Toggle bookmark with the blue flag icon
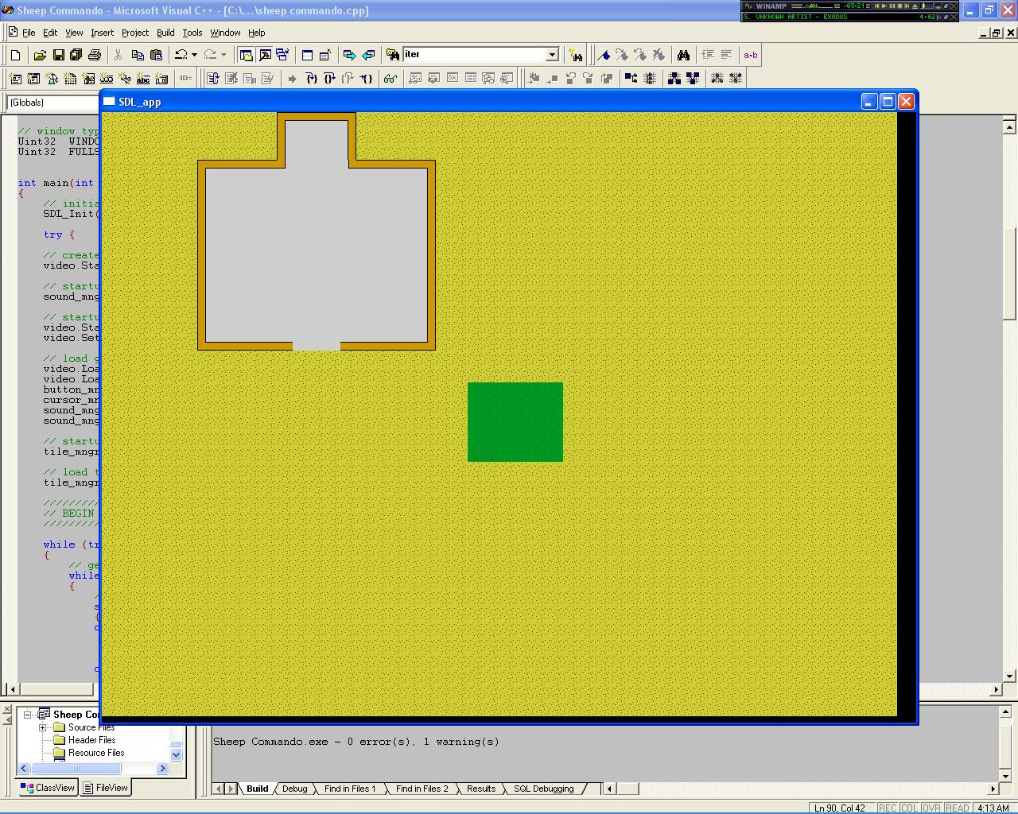The height and width of the screenshot is (814, 1018). (x=604, y=55)
